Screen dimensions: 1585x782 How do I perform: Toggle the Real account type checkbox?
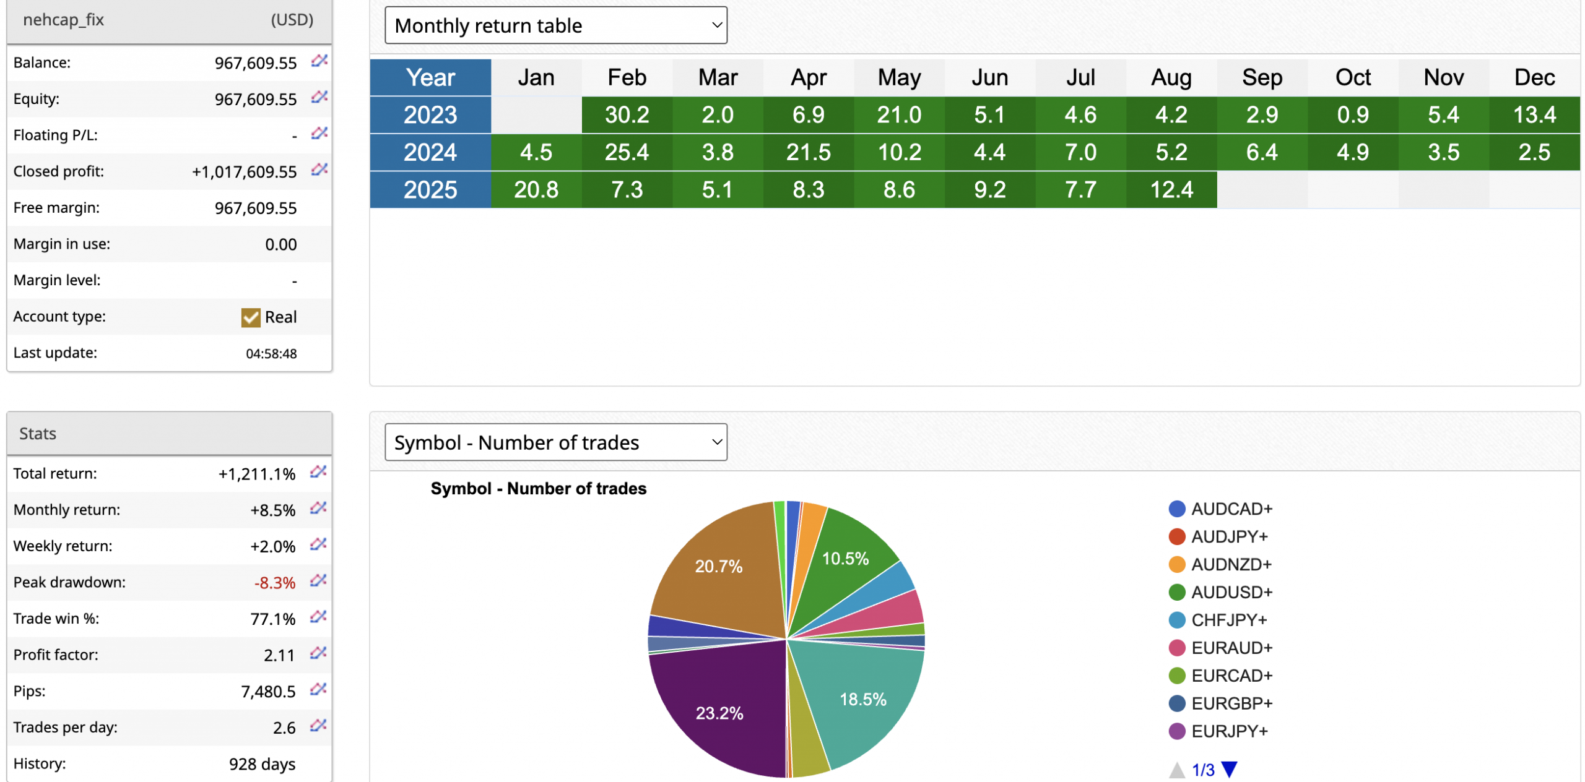click(250, 317)
